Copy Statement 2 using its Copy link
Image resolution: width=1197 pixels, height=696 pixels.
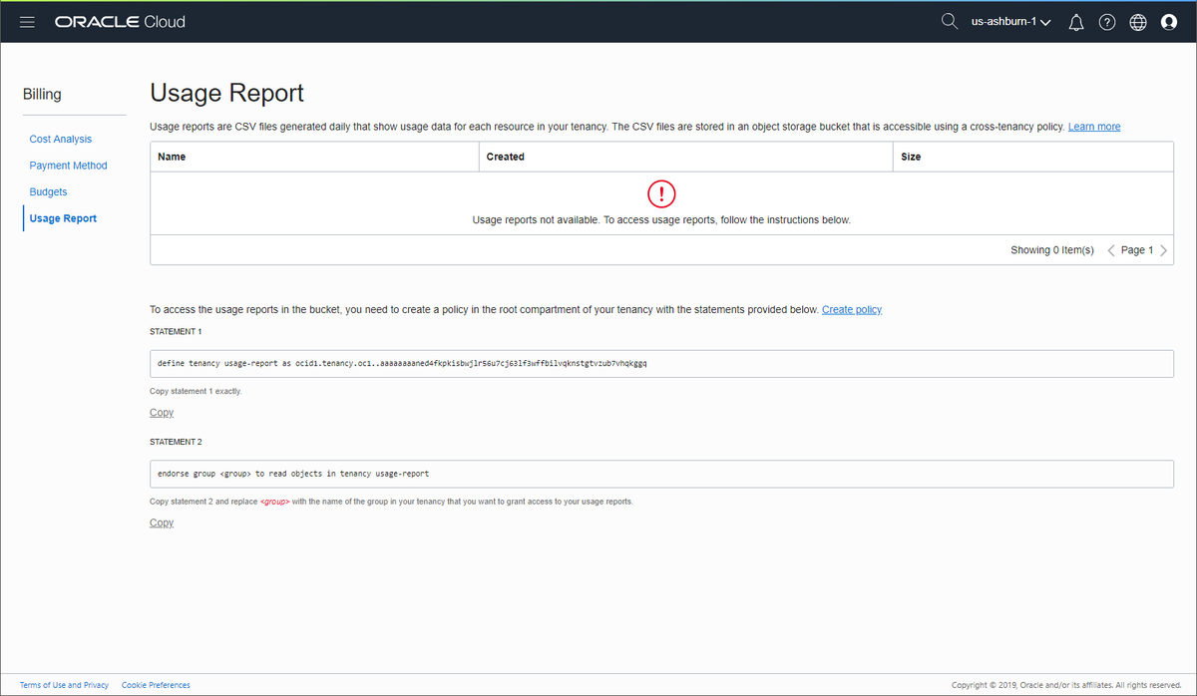[x=162, y=522]
